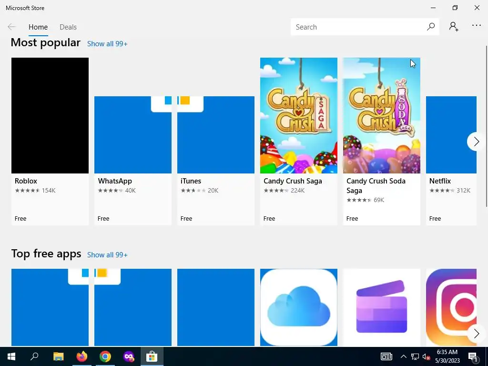Open the purple mask app on taskbar
This screenshot has height=366, width=488.
pyautogui.click(x=129, y=356)
